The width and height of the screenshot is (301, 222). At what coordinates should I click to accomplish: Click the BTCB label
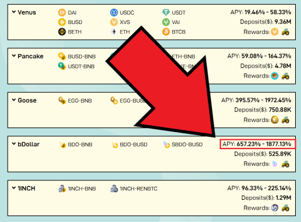179,32
